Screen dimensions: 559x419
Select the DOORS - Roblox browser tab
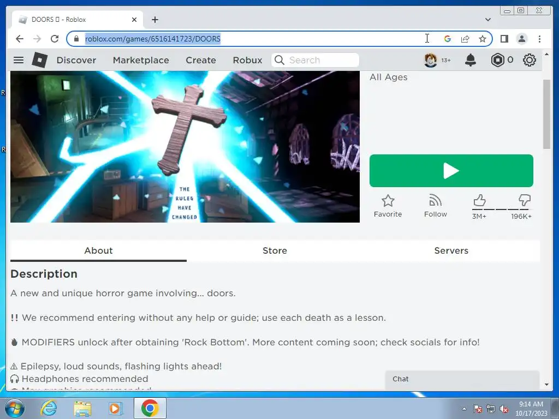(x=78, y=20)
